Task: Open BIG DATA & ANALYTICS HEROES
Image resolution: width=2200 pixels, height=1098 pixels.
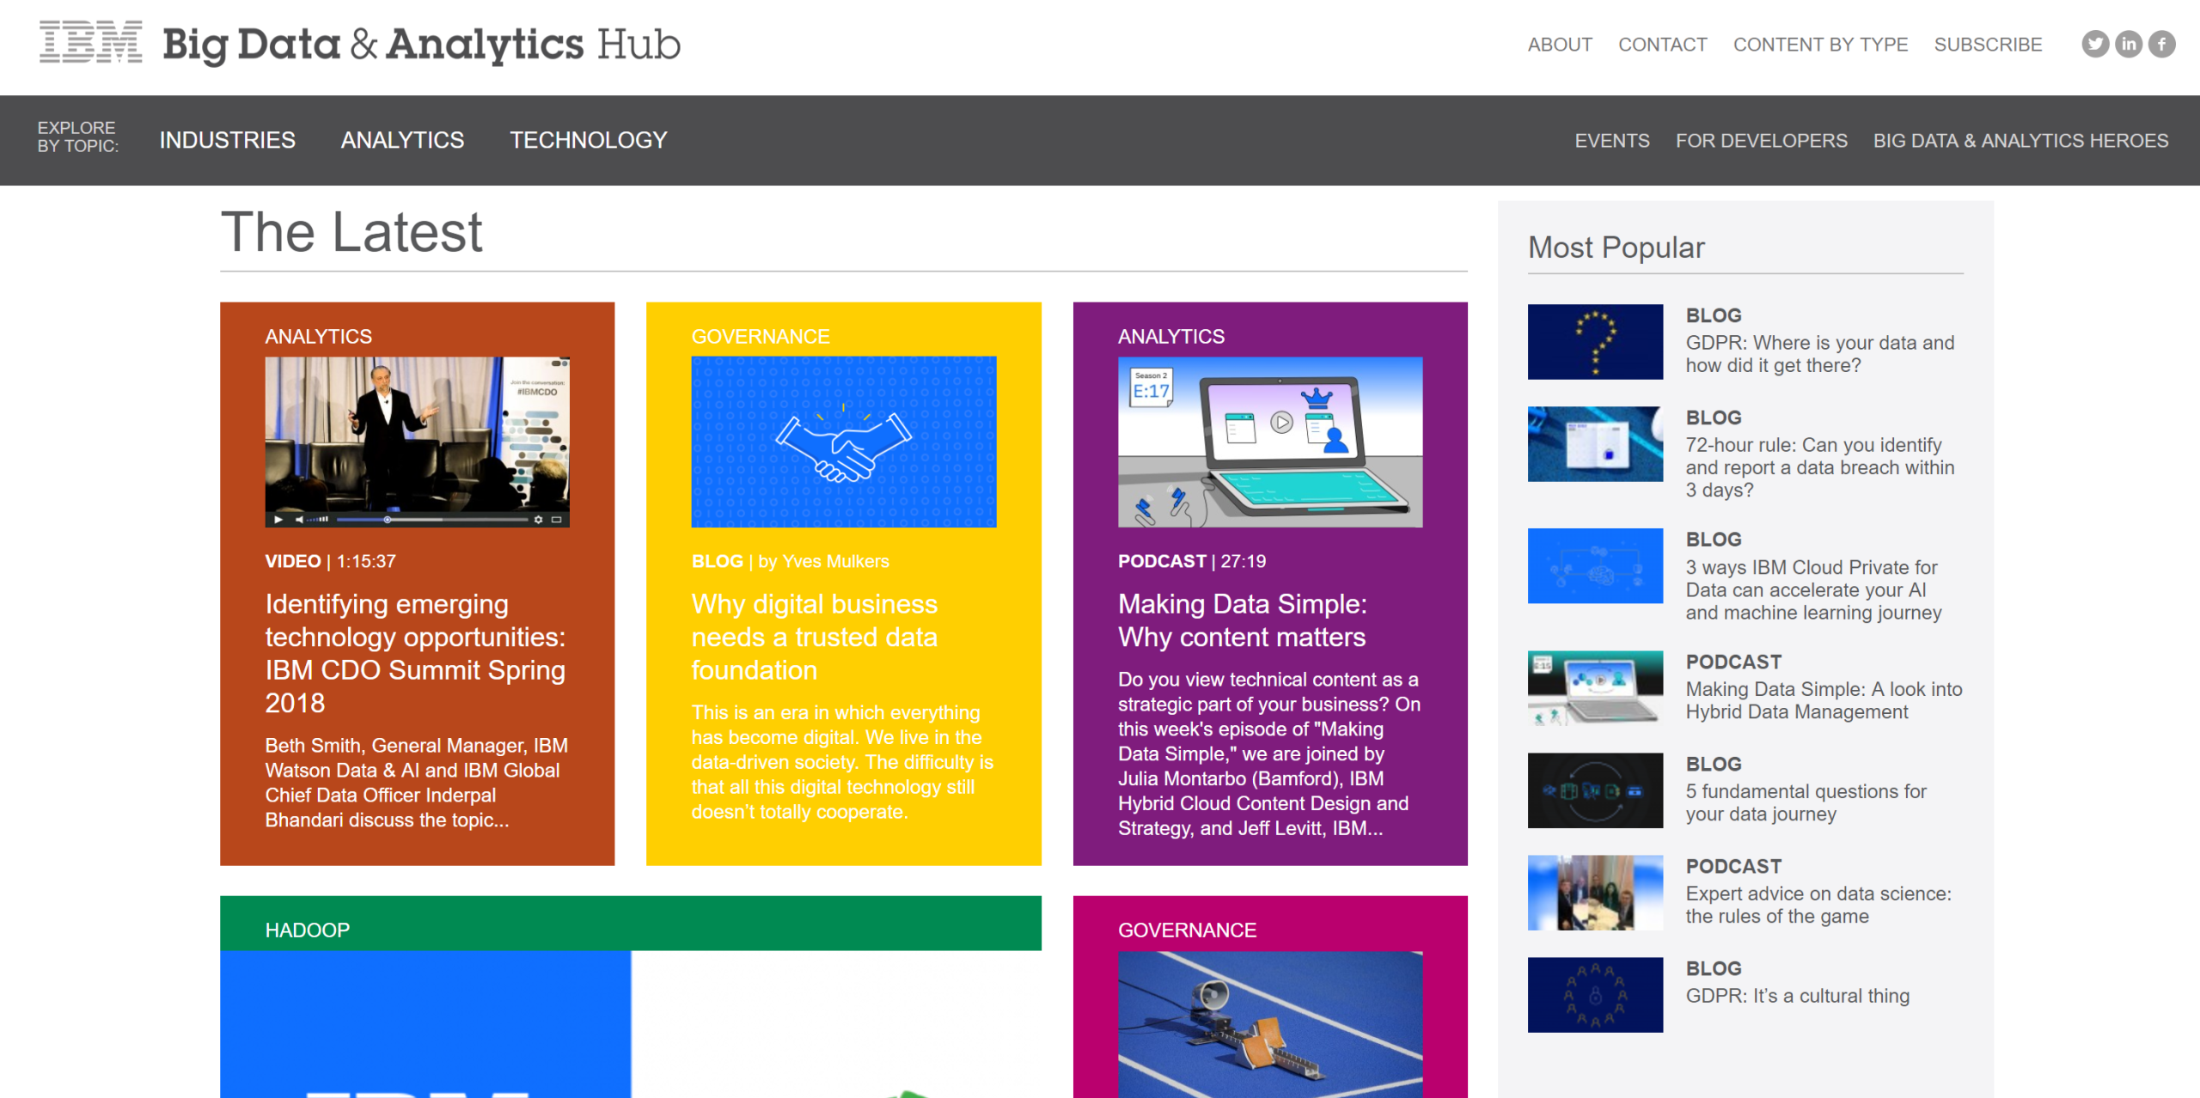Action: (2020, 141)
